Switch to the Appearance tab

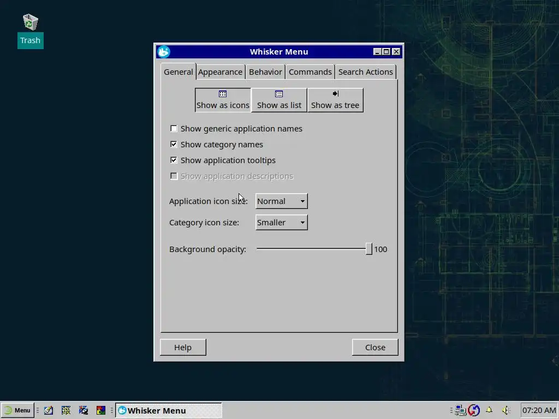[221, 72]
